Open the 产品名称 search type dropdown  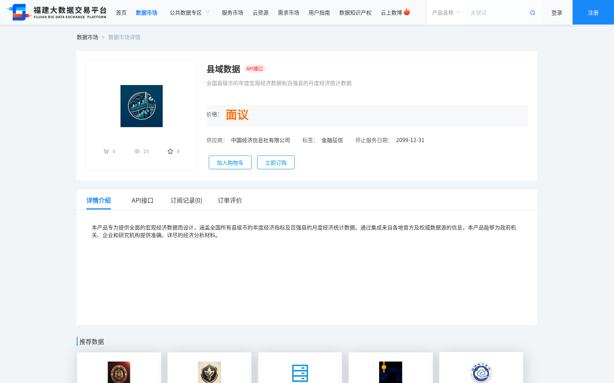(x=446, y=13)
